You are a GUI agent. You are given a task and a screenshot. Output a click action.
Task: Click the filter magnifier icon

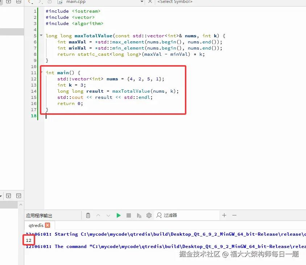coord(159,215)
